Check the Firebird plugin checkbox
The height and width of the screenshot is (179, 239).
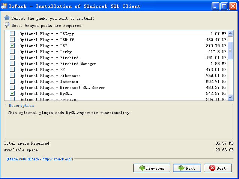(12, 58)
